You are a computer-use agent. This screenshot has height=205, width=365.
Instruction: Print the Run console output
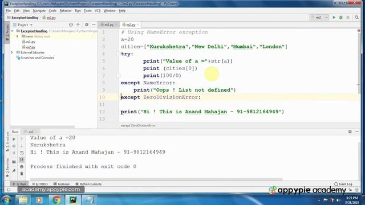click(x=22, y=167)
